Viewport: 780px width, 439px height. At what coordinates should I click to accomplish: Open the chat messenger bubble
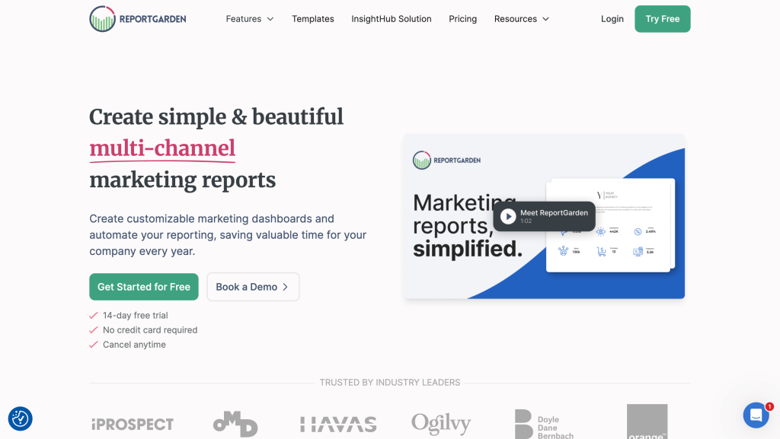point(756,415)
